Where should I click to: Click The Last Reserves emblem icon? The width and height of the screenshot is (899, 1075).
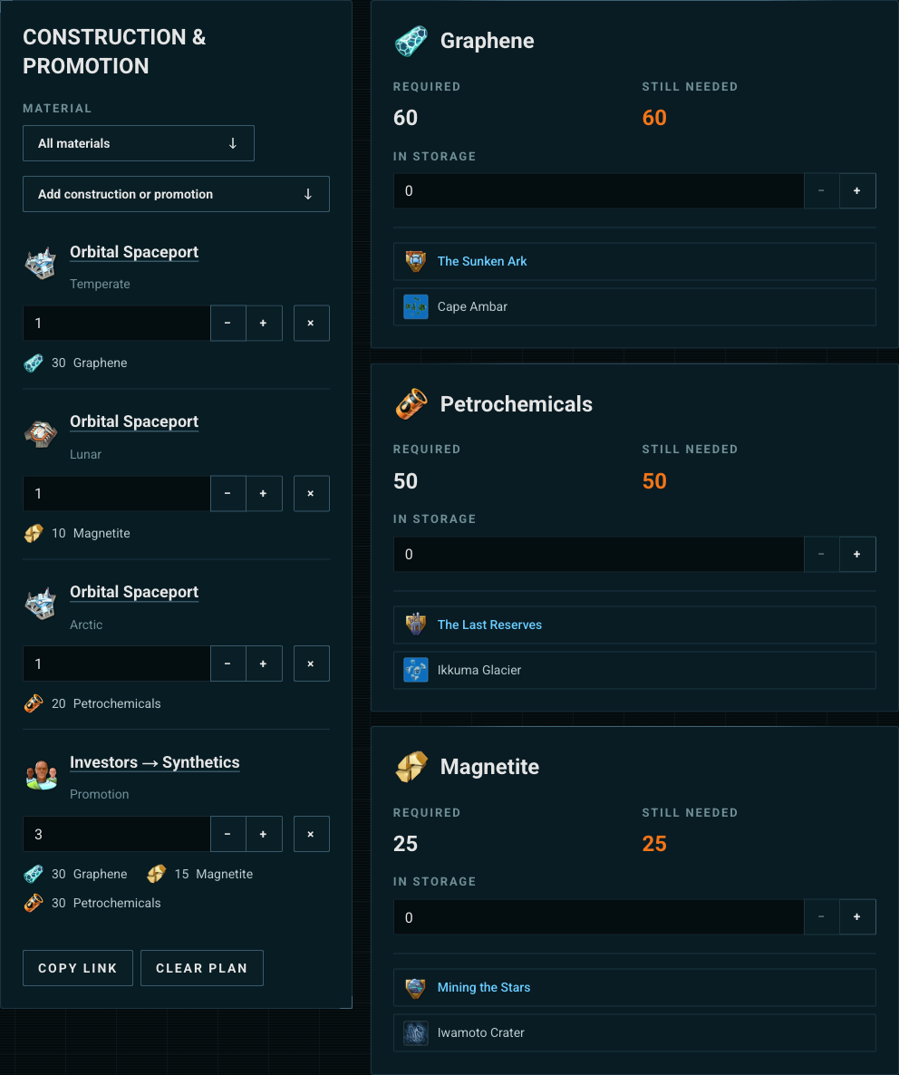tap(416, 625)
